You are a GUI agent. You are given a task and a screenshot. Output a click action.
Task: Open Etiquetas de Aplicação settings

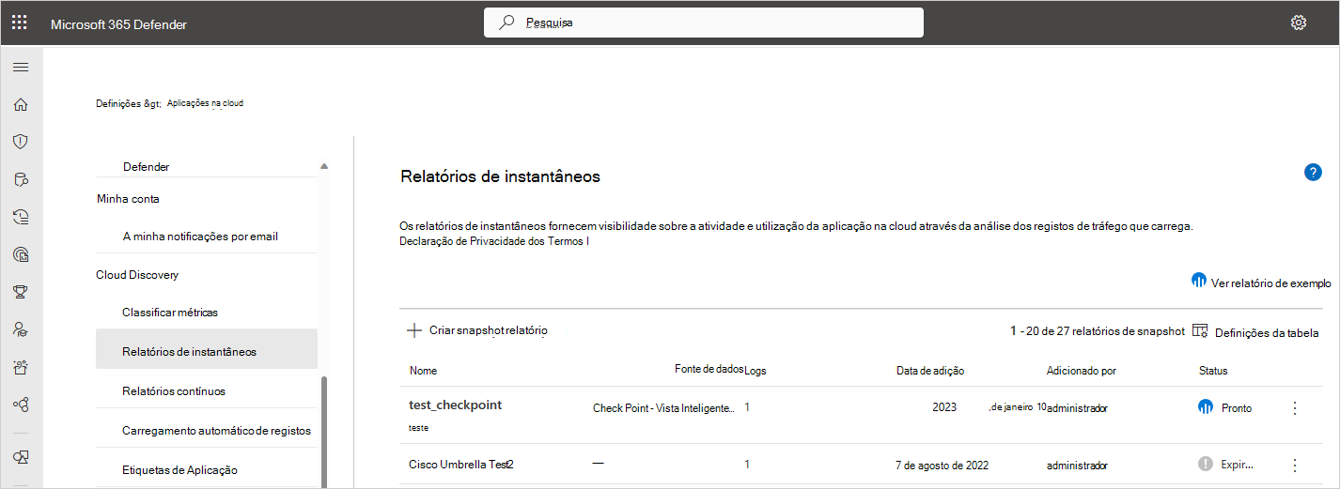click(x=179, y=469)
